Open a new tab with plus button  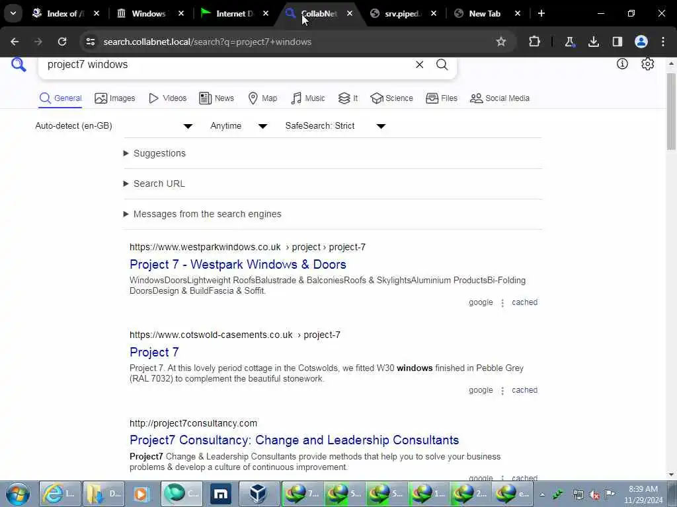[x=541, y=13]
